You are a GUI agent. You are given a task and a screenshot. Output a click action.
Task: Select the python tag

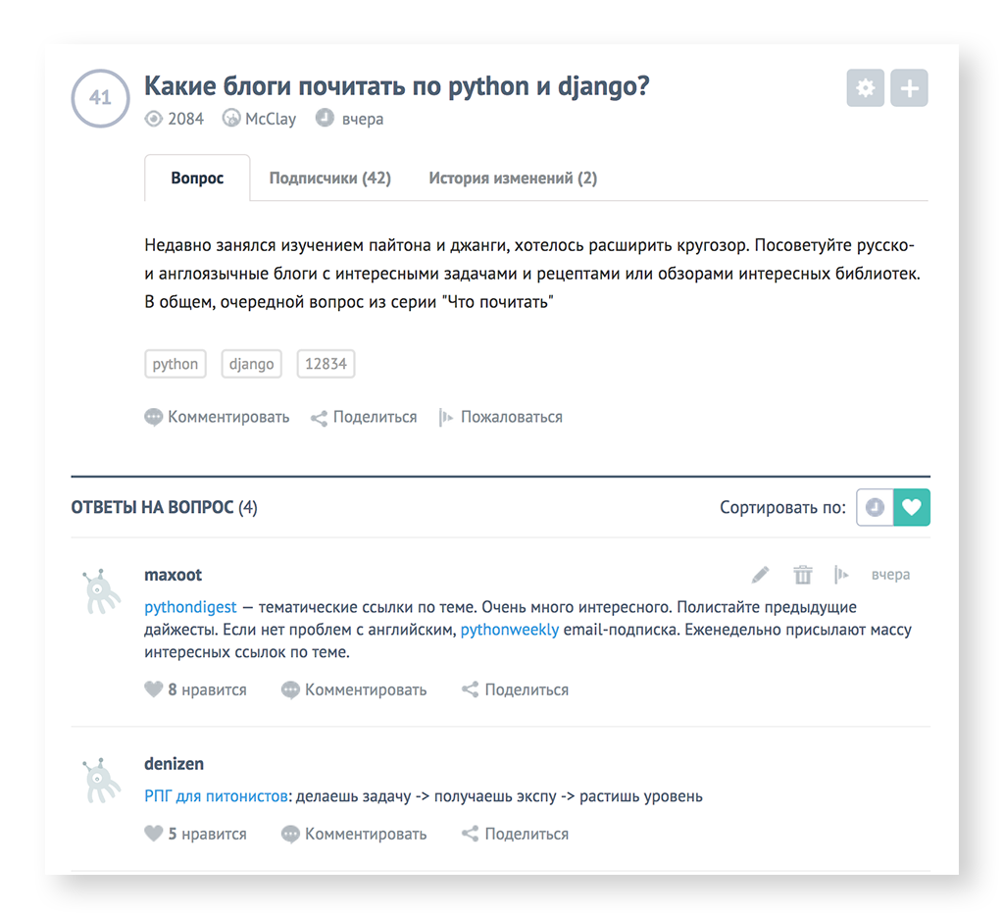[x=176, y=364]
